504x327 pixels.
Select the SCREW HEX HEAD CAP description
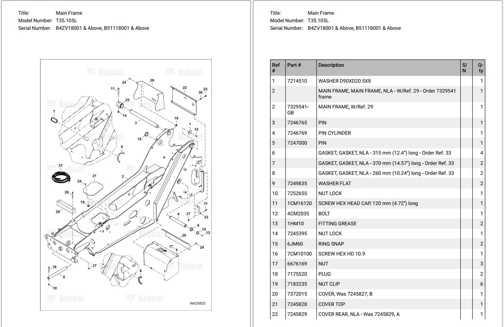(368, 203)
